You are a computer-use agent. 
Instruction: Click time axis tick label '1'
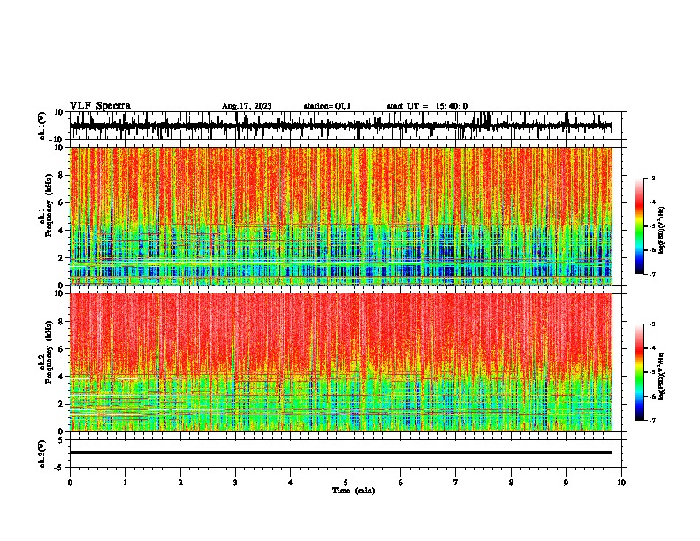tap(125, 483)
